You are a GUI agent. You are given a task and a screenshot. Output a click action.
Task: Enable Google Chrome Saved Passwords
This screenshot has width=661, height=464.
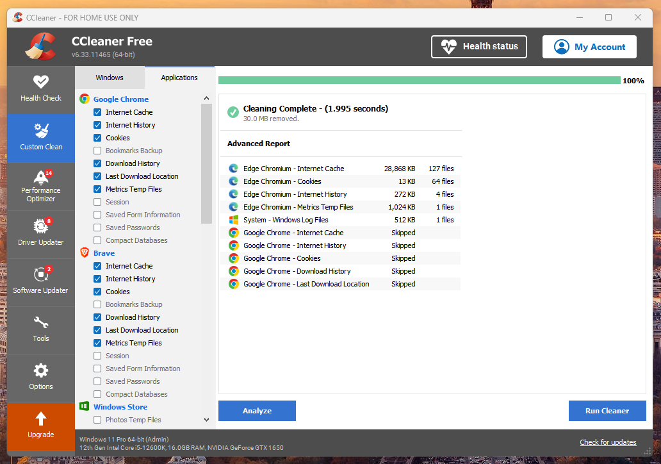[97, 228]
